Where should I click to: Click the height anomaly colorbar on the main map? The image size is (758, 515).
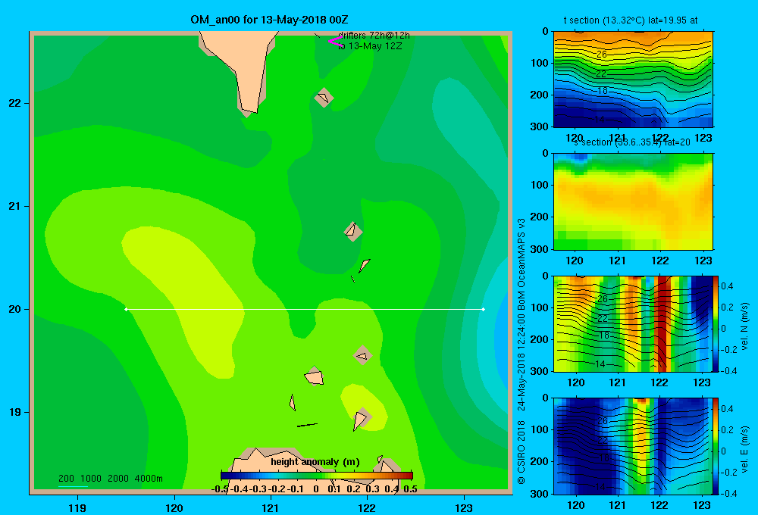coord(317,476)
